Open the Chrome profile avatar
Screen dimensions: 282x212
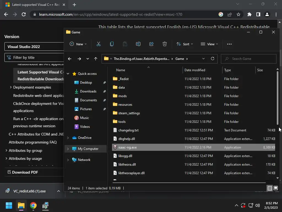tap(267, 14)
